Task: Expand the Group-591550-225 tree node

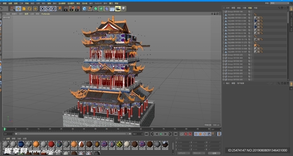Action: click(x=223, y=55)
